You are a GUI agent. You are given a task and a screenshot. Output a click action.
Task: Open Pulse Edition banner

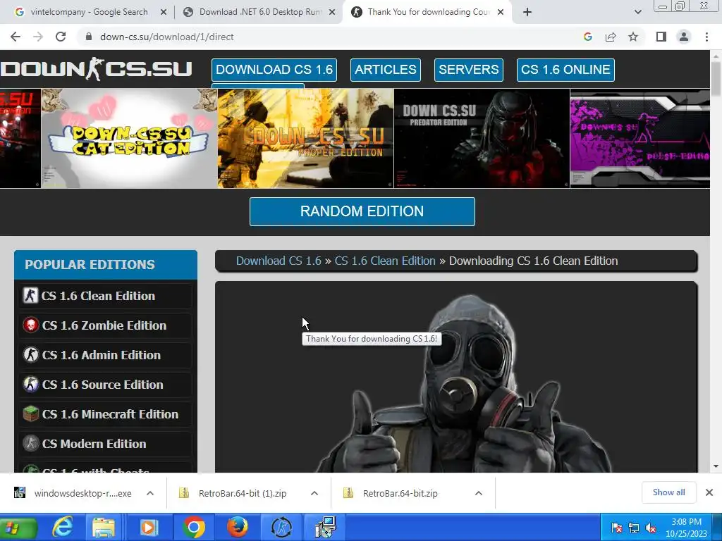pyautogui.click(x=640, y=138)
